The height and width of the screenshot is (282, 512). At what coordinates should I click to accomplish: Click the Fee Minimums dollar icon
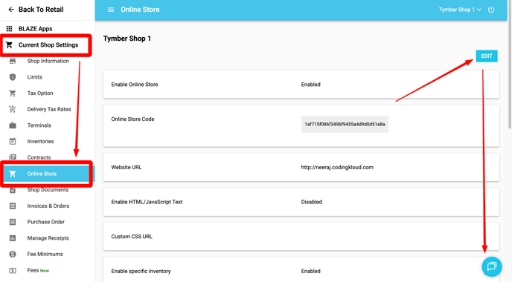13,254
